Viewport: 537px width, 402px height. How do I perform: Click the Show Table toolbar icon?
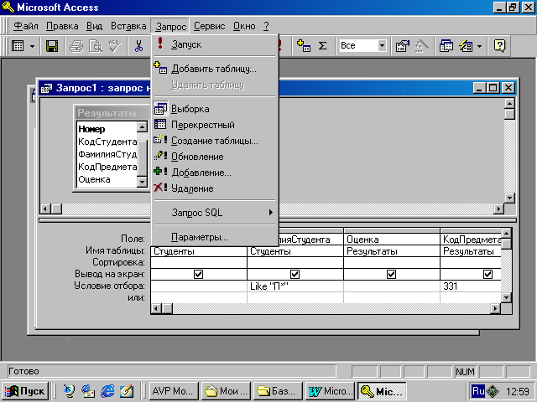304,46
